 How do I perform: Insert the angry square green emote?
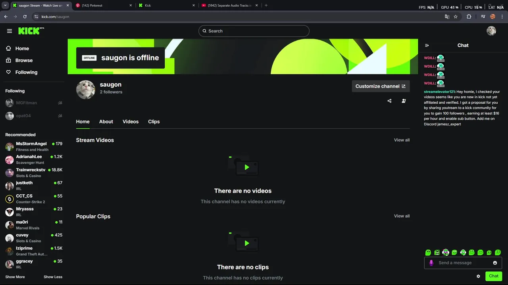[x=437, y=252]
